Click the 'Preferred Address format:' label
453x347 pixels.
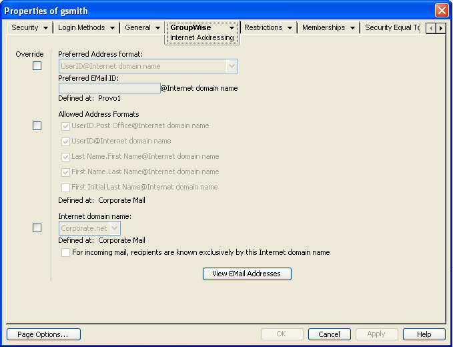point(100,54)
